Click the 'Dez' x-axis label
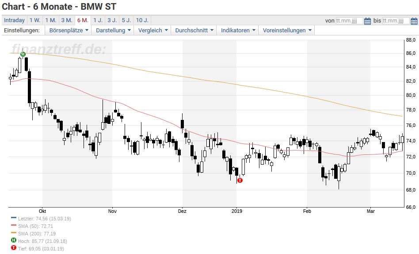 (x=182, y=211)
